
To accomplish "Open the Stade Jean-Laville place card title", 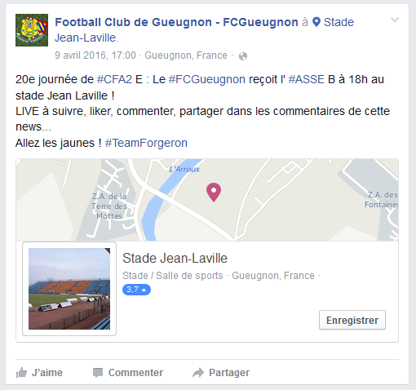I will (175, 258).
